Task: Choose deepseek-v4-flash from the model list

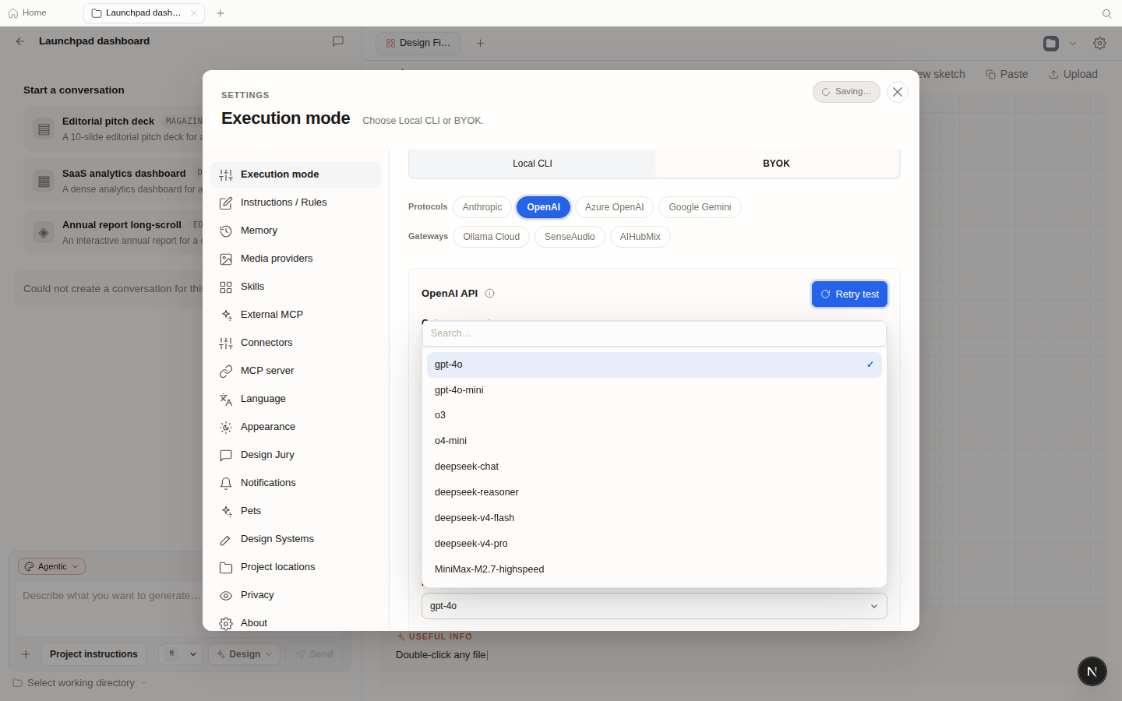Action: [654, 518]
